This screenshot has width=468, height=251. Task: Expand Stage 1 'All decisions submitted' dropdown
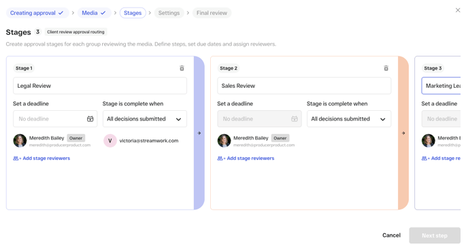click(145, 119)
